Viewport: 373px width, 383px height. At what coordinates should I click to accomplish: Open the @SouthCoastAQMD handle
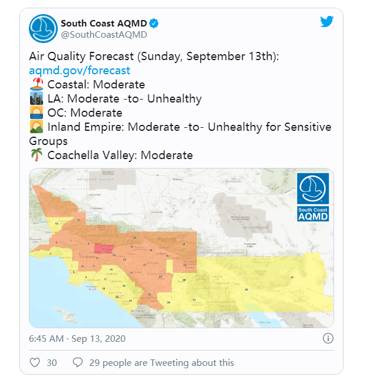tap(104, 35)
